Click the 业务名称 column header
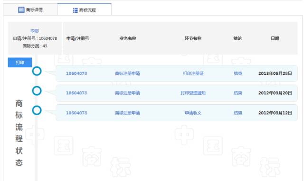Image resolution: width=304 pixels, height=181 pixels. tap(128, 38)
